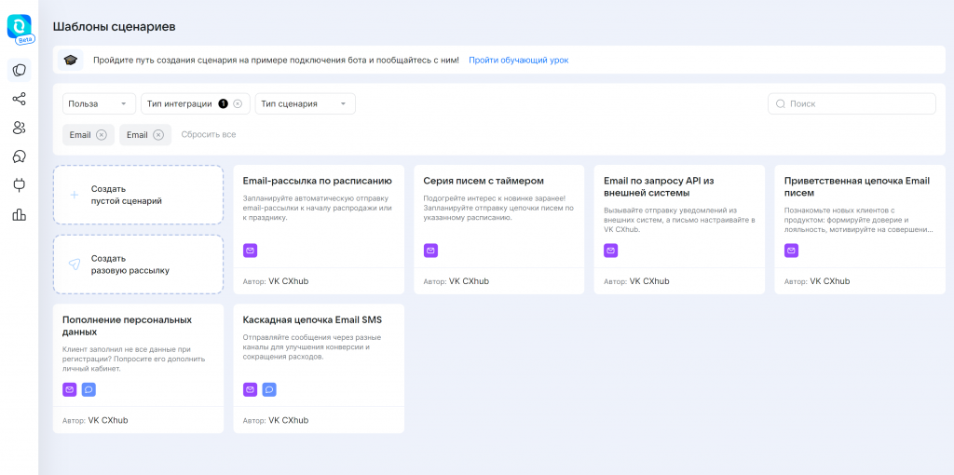Click Сбросить все to reset filters

click(209, 134)
